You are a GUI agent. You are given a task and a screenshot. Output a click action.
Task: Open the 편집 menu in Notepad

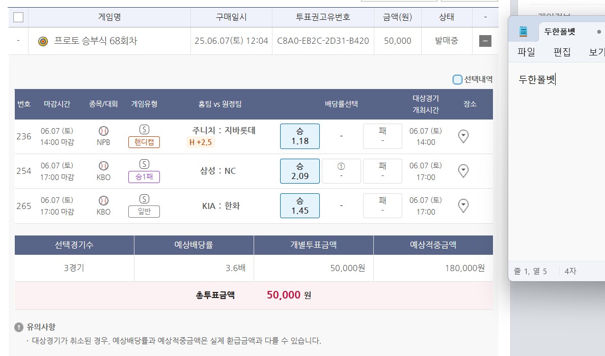tap(562, 52)
